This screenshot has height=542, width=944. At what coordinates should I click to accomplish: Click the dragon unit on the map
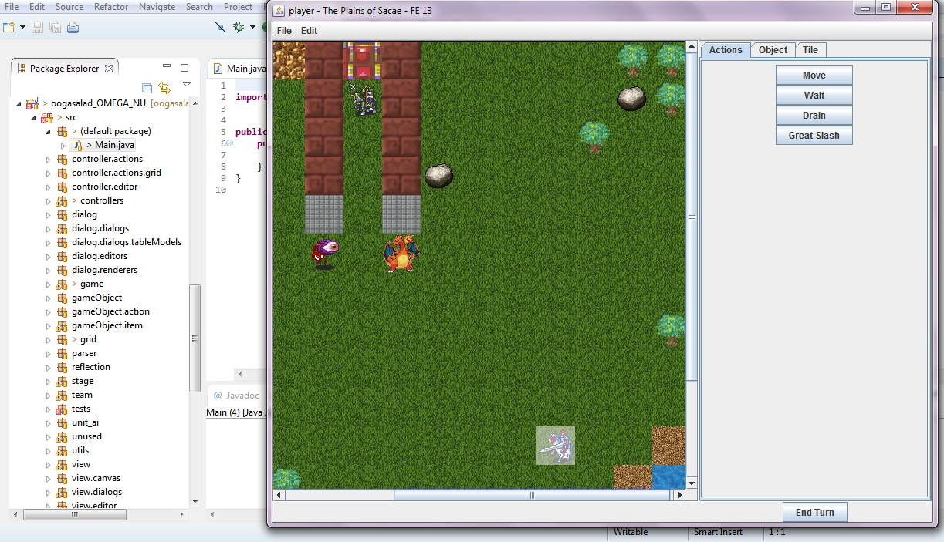401,254
